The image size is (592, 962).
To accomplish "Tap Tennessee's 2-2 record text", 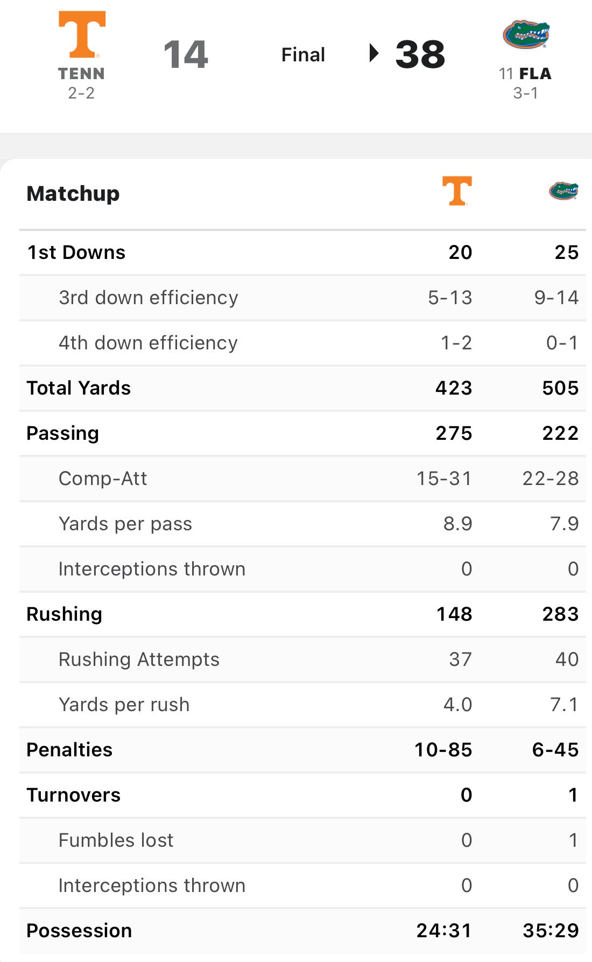I will point(81,93).
